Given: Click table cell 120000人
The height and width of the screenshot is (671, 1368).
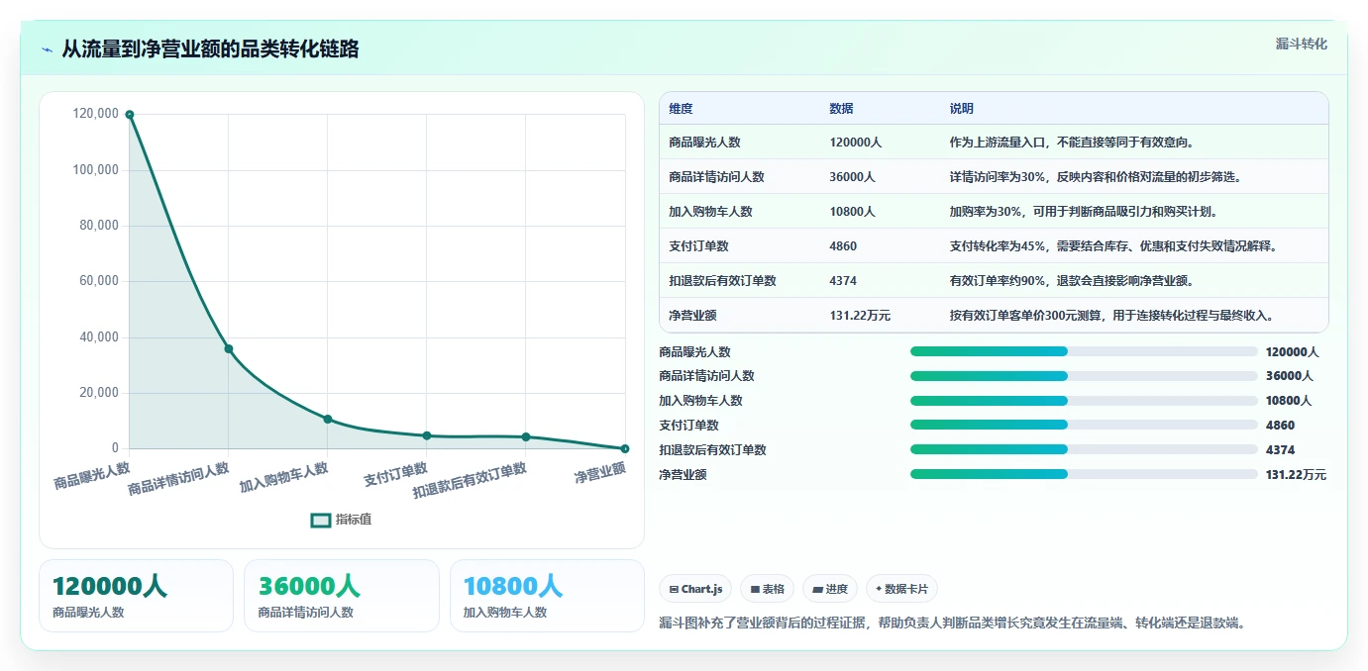Looking at the screenshot, I should click(x=855, y=143).
